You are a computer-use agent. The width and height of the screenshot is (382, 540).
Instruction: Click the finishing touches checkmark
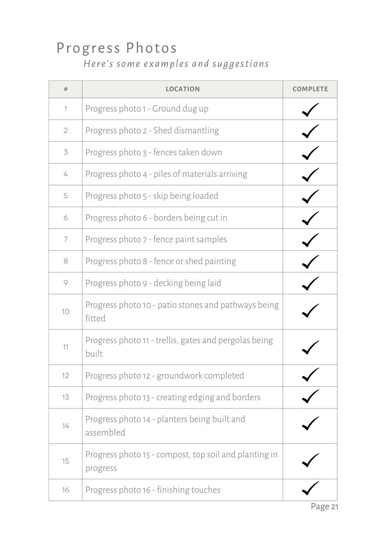pos(310,488)
